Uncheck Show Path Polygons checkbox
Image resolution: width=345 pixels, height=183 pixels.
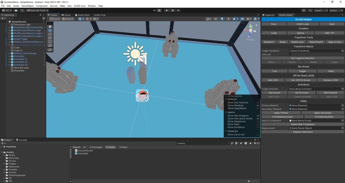pos(258,116)
